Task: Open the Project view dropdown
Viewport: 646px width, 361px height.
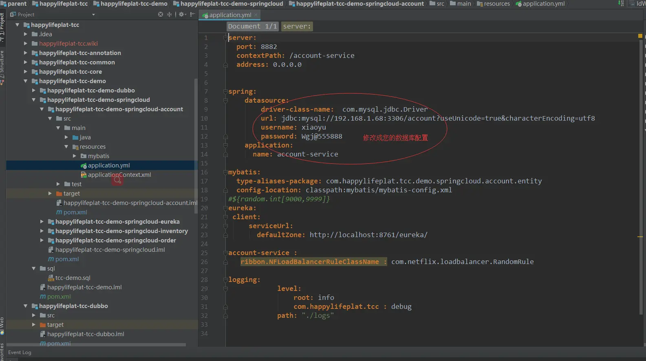Action: pyautogui.click(x=93, y=15)
